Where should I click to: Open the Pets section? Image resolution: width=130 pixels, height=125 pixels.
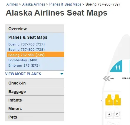tap(35, 117)
